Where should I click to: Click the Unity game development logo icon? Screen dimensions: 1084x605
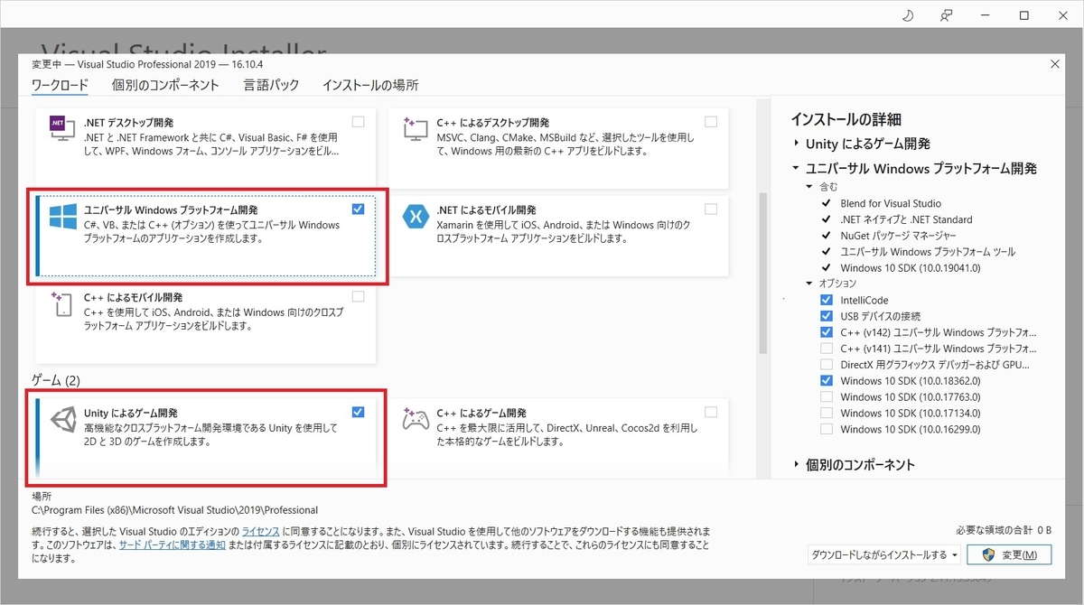(x=62, y=420)
